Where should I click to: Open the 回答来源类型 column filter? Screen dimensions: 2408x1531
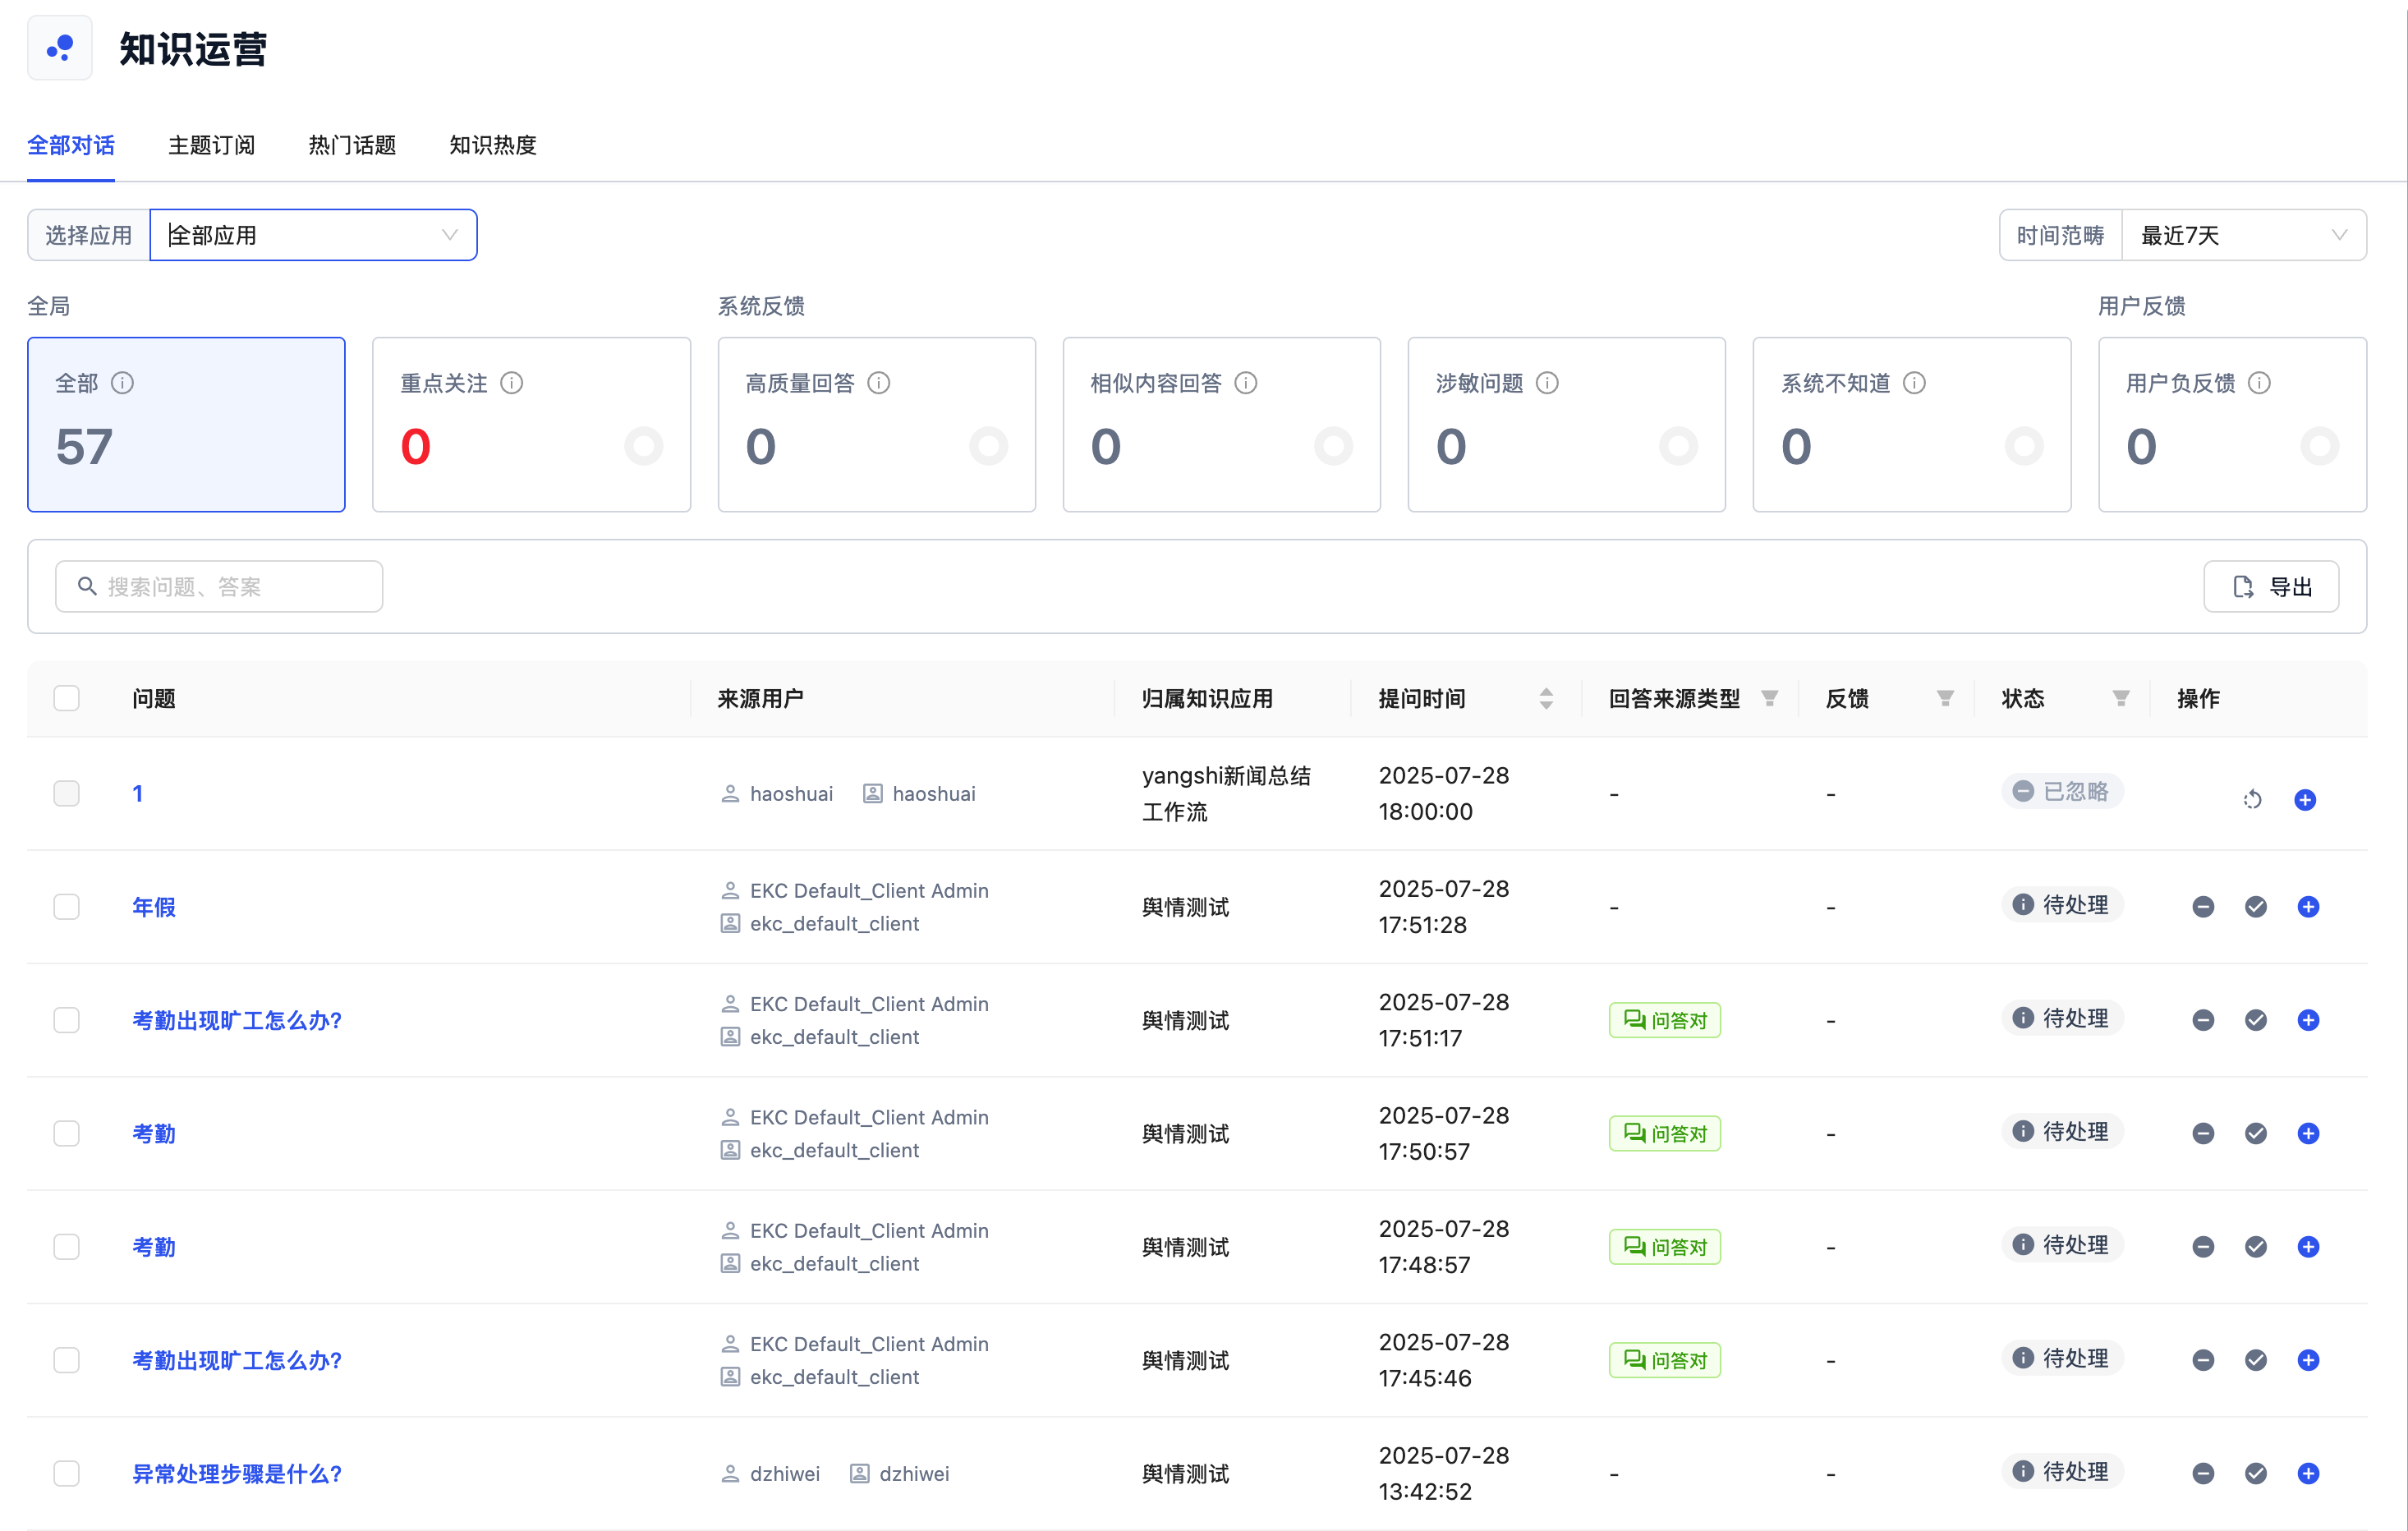point(1769,698)
